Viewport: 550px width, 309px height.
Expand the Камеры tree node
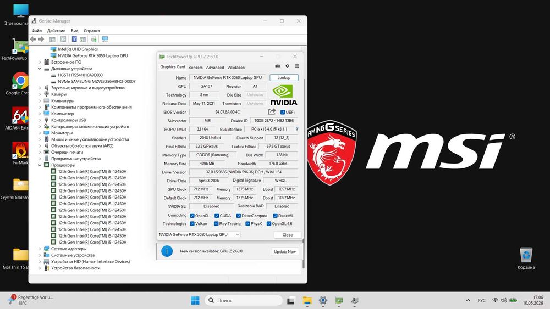point(40,94)
